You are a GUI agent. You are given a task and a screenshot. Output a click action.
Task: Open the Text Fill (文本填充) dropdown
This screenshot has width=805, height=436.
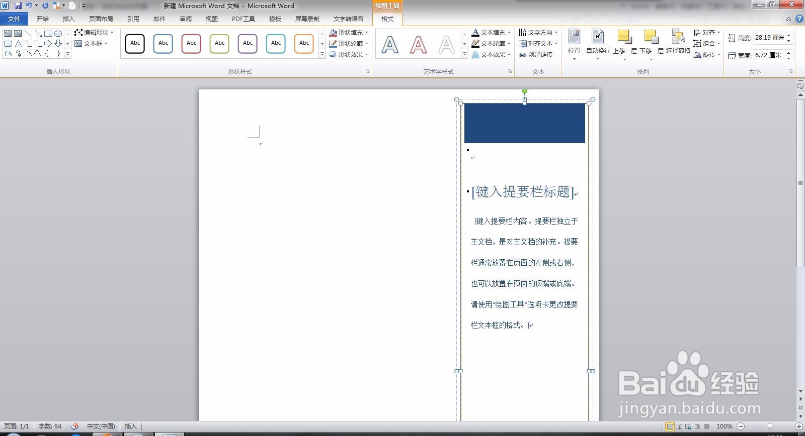[x=491, y=32]
